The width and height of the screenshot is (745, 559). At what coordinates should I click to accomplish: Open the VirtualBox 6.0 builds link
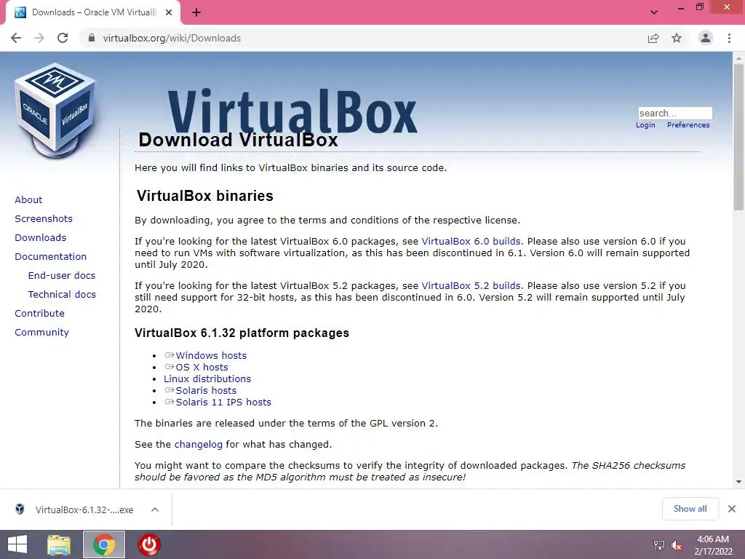tap(471, 242)
